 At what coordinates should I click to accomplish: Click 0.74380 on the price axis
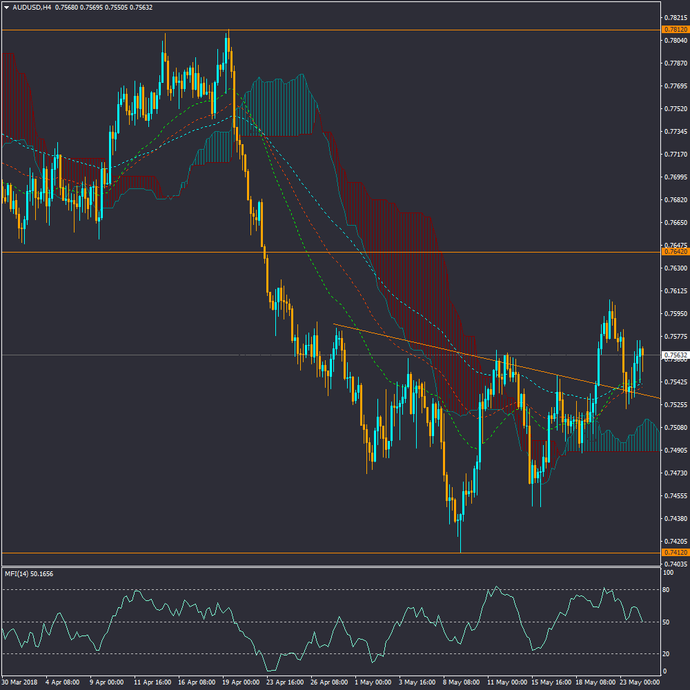point(675,519)
